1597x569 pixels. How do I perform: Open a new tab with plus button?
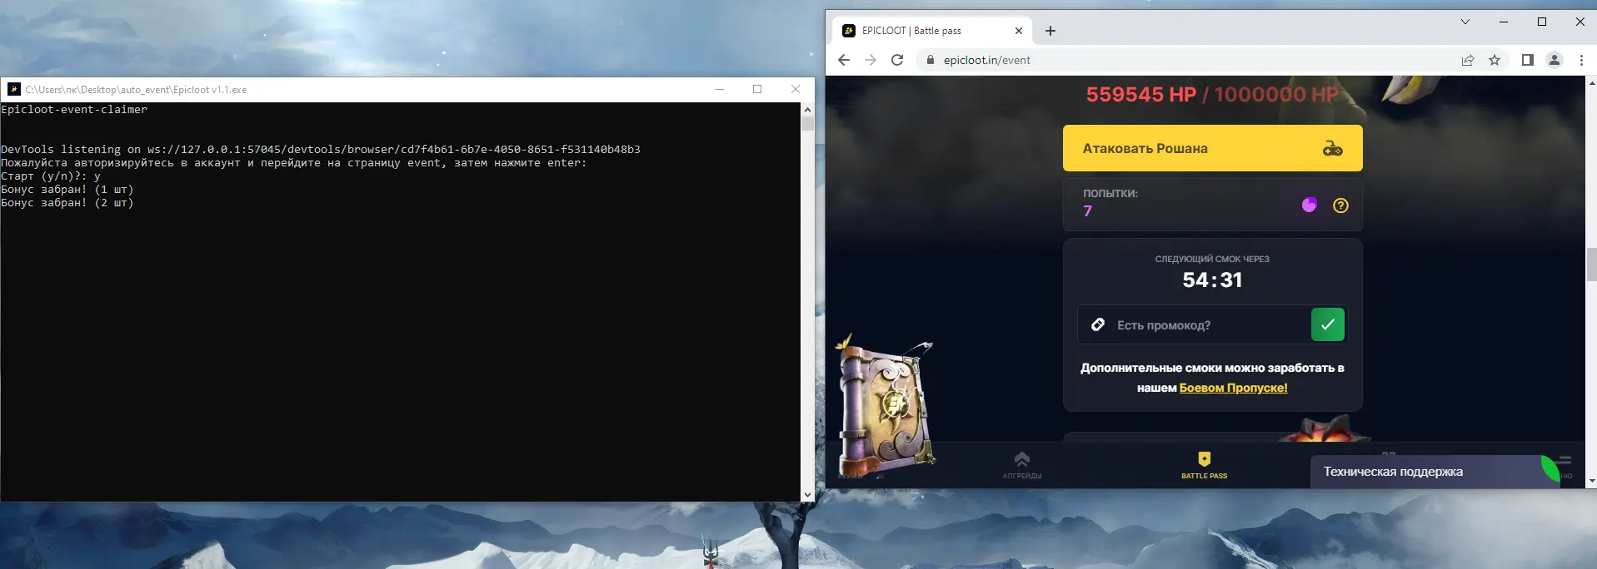1051,31
